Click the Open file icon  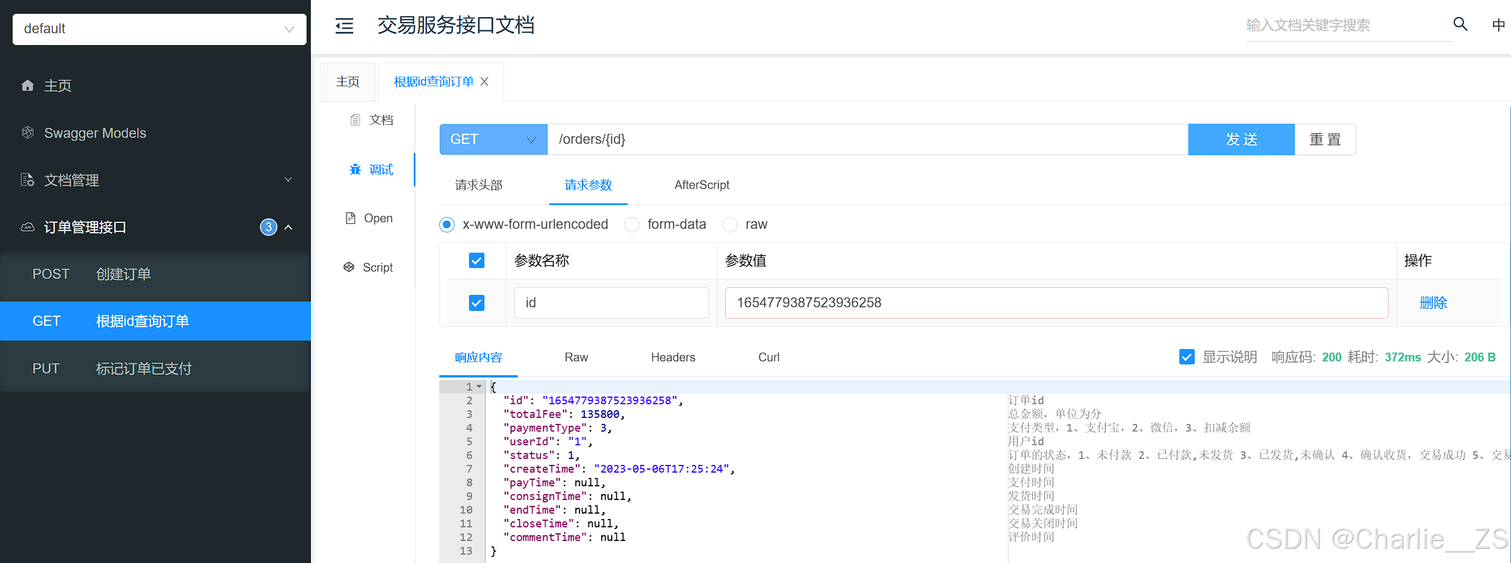[351, 218]
